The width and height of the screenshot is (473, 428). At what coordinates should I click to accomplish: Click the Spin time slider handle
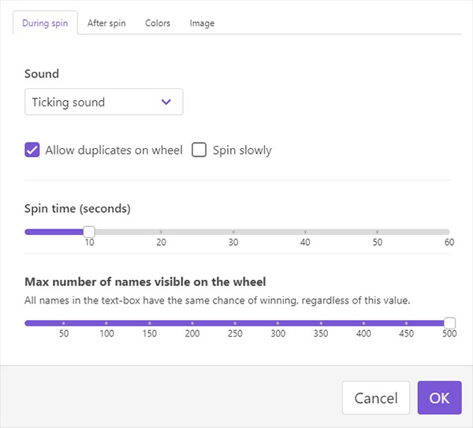pos(89,232)
